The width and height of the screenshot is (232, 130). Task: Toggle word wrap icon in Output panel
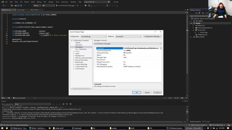click(x=67, y=104)
